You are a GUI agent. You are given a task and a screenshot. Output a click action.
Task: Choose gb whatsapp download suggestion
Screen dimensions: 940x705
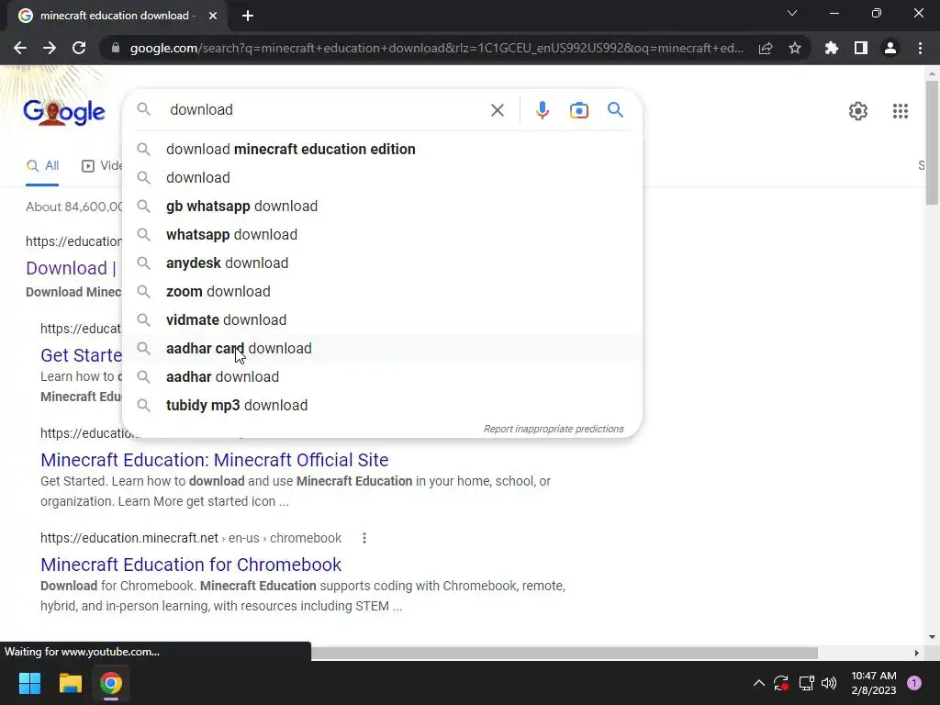382,207
